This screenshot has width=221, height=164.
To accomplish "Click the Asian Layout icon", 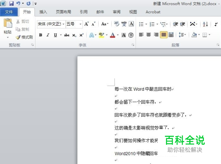I will tap(193, 24).
